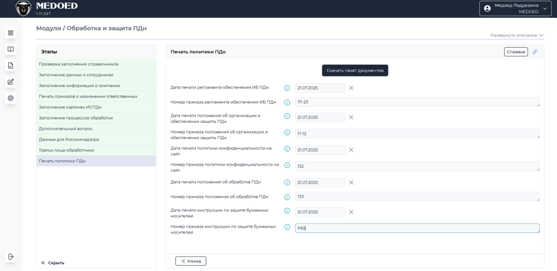Click the logout icon at sidebar bottom
This screenshot has width=557, height=271.
pos(11,256)
